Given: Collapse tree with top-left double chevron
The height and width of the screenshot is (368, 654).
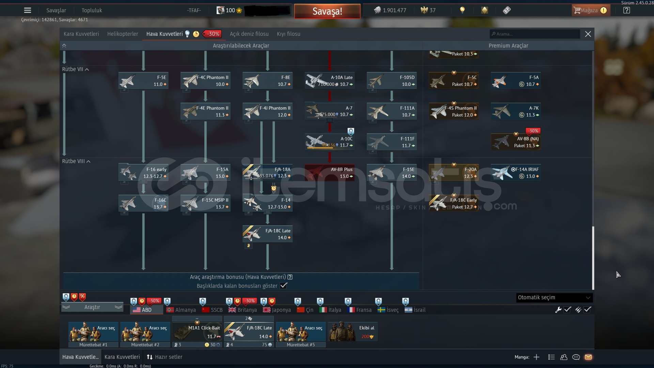Looking at the screenshot, I should 64,46.
